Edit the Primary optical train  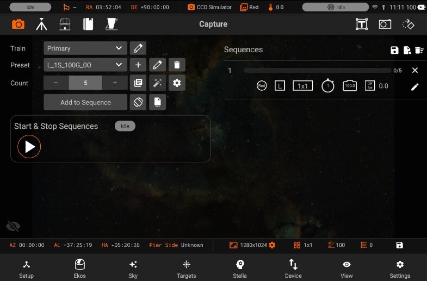[x=138, y=48]
